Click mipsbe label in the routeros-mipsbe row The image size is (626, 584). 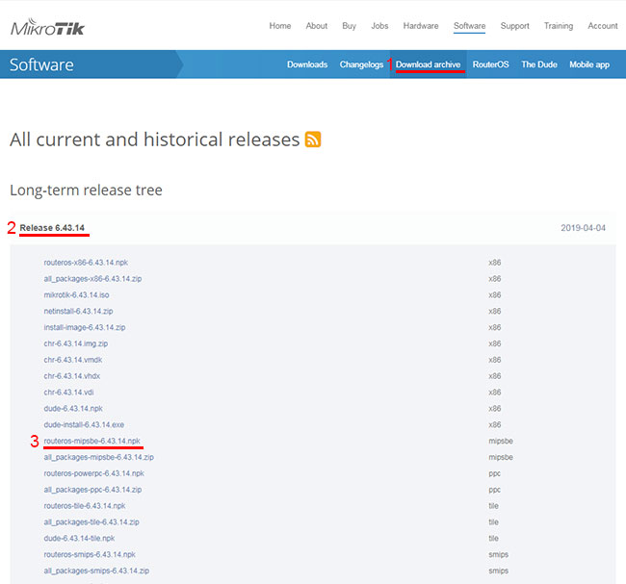pyautogui.click(x=501, y=441)
